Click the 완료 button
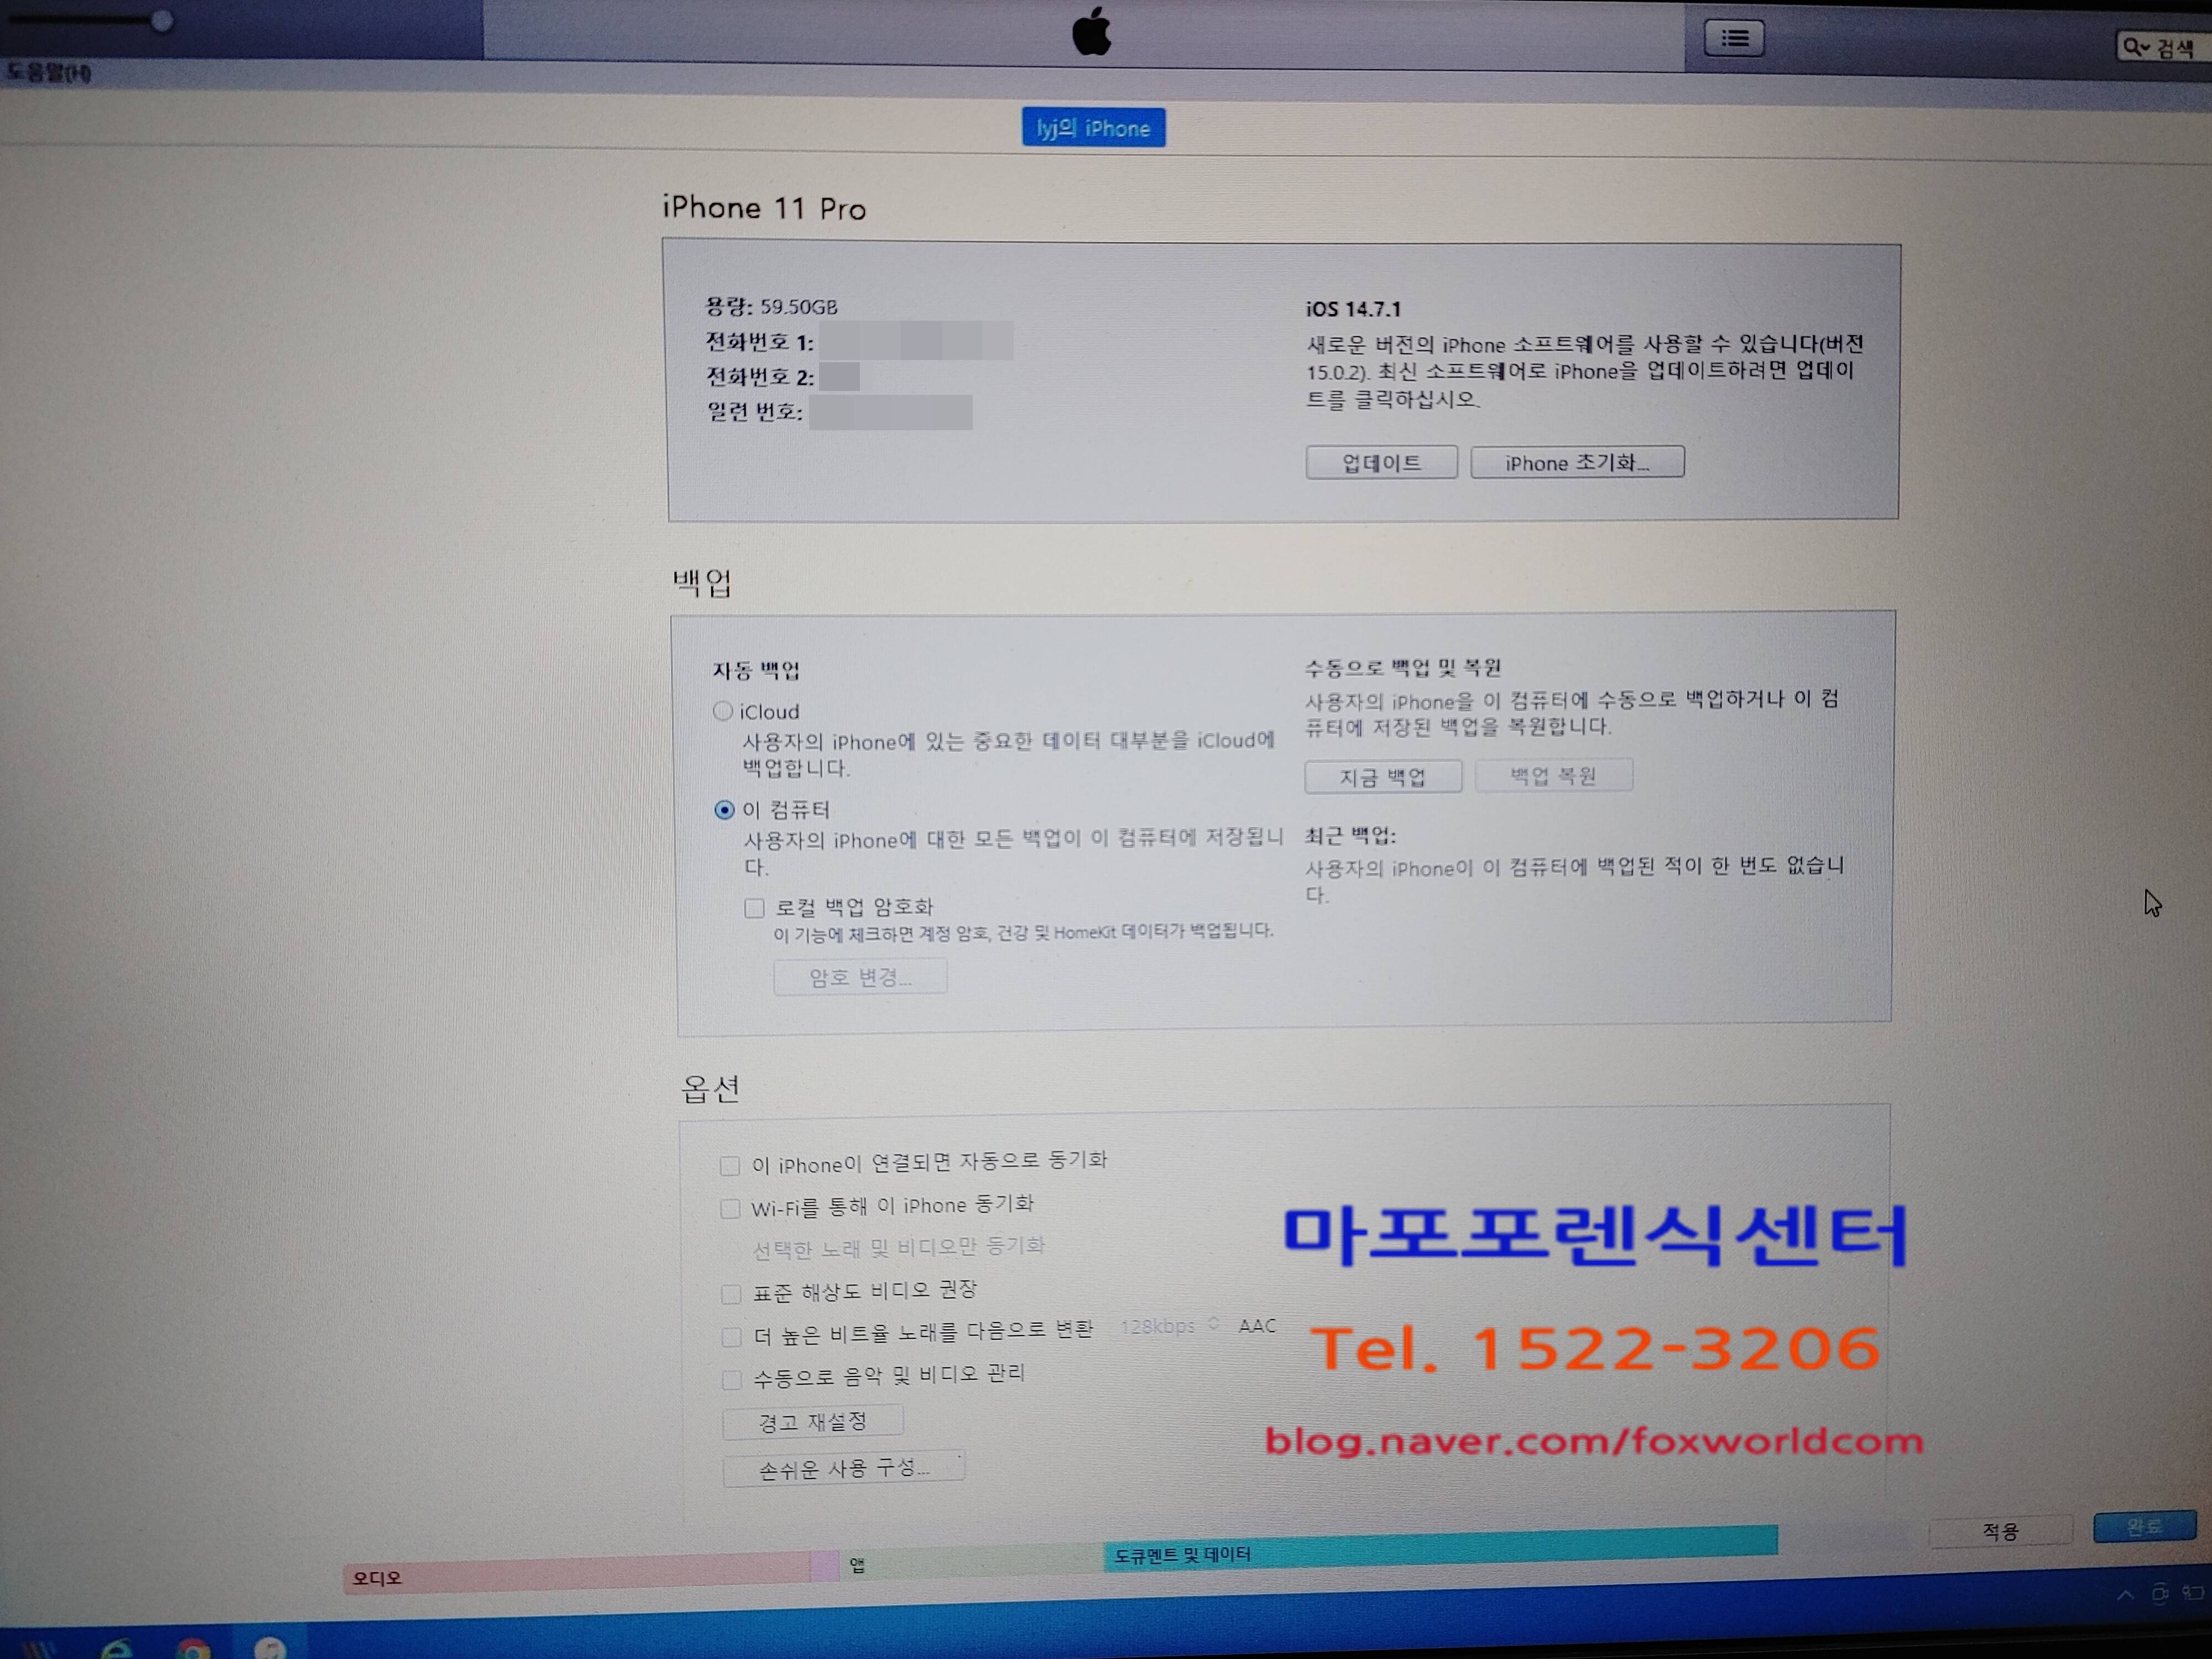This screenshot has width=2212, height=1659. (2145, 1527)
